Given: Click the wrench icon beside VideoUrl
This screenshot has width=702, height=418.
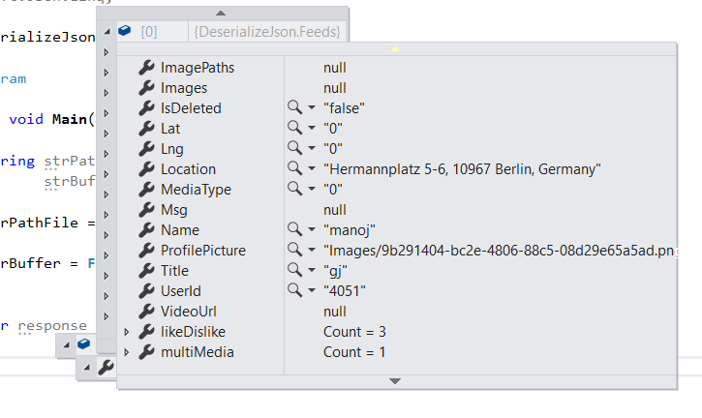Looking at the screenshot, I should pyautogui.click(x=146, y=312).
